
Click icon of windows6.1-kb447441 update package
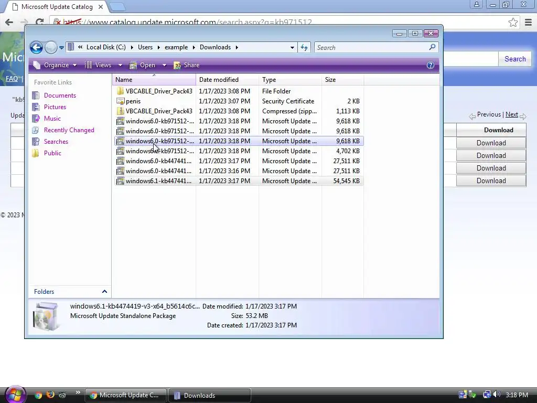(120, 181)
